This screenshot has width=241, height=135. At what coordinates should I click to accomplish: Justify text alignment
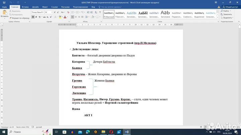click(82, 17)
